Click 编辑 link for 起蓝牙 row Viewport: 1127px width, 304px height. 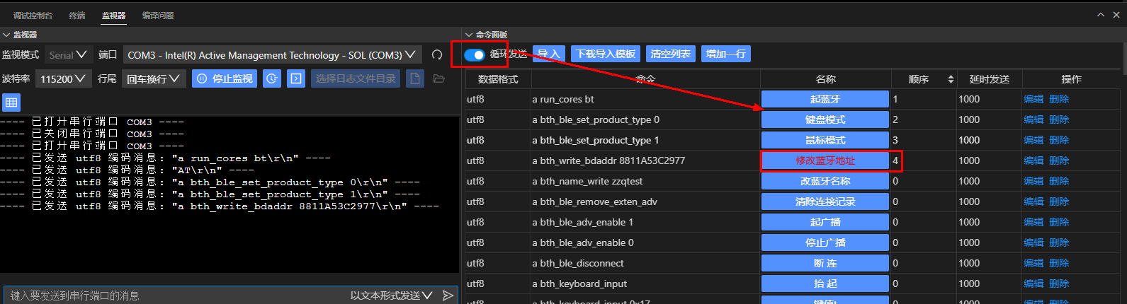pyautogui.click(x=1033, y=99)
